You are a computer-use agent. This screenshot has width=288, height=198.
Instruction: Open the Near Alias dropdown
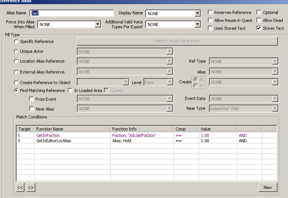pos(125,109)
